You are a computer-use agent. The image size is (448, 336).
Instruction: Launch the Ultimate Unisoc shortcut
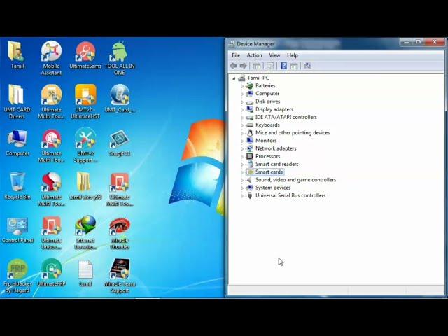(x=51, y=233)
